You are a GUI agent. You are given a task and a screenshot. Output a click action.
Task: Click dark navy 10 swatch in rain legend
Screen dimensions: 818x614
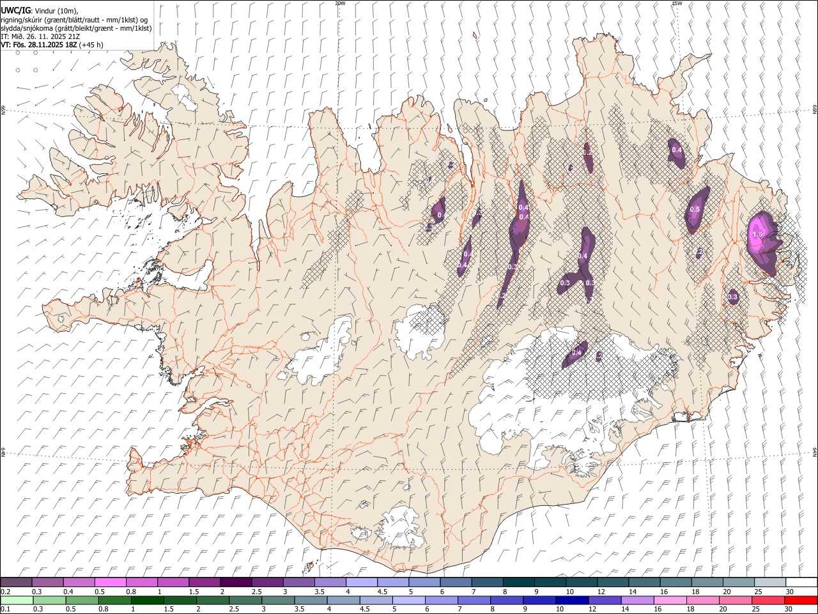571,601
